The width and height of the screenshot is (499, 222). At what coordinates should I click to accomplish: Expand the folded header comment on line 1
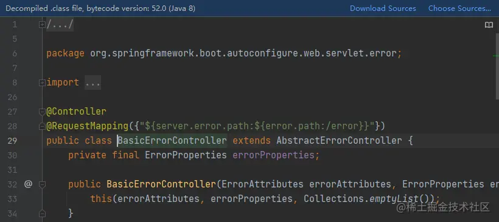(x=42, y=24)
